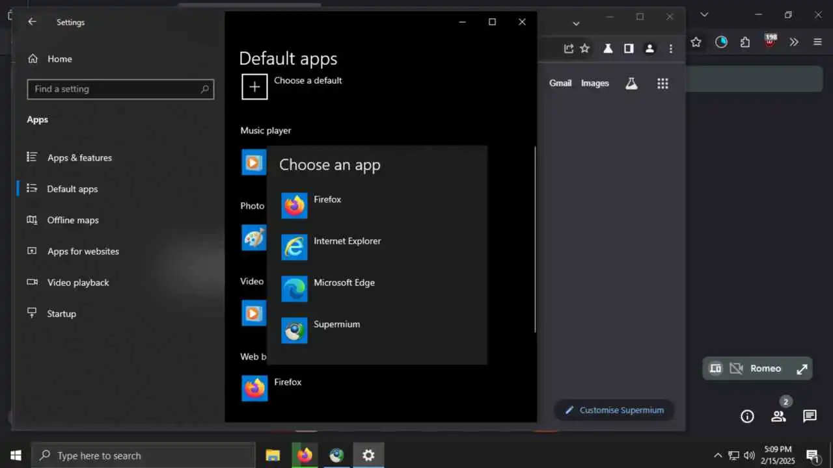
Task: Show more Firefox toolbar tools chevrons
Action: tap(794, 42)
